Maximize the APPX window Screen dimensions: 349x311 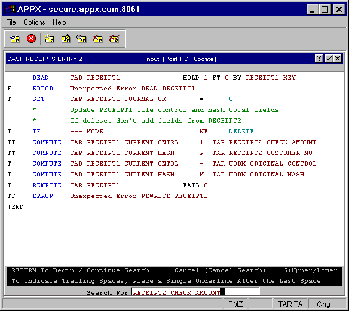[x=324, y=10]
